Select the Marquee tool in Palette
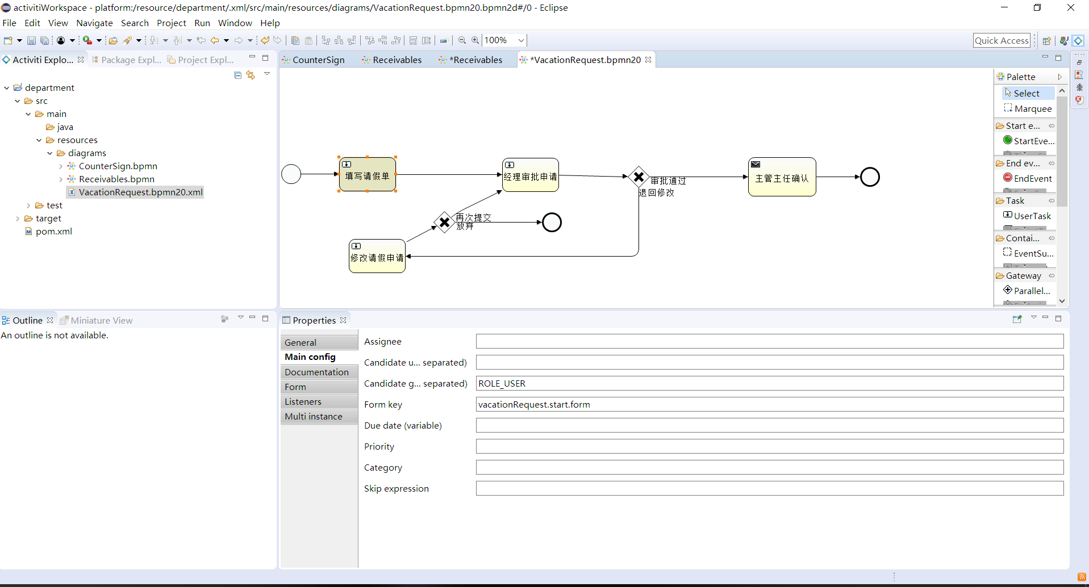1089x587 pixels. click(1028, 108)
